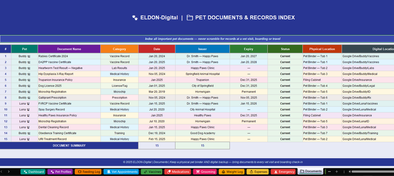Select the URI Treatment Record cell
394x176 pixels.
[69, 139]
